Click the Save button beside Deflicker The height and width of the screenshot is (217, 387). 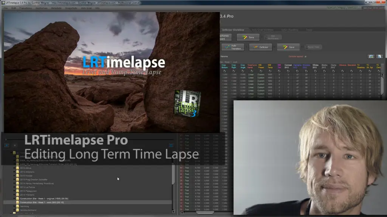tap(288, 47)
